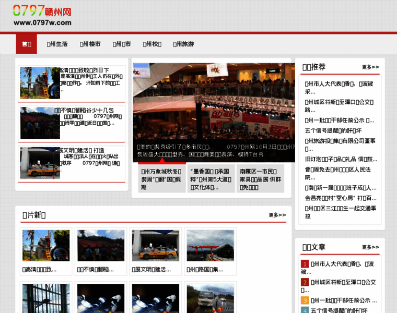Open photo card of railway red gantry

[211, 245]
